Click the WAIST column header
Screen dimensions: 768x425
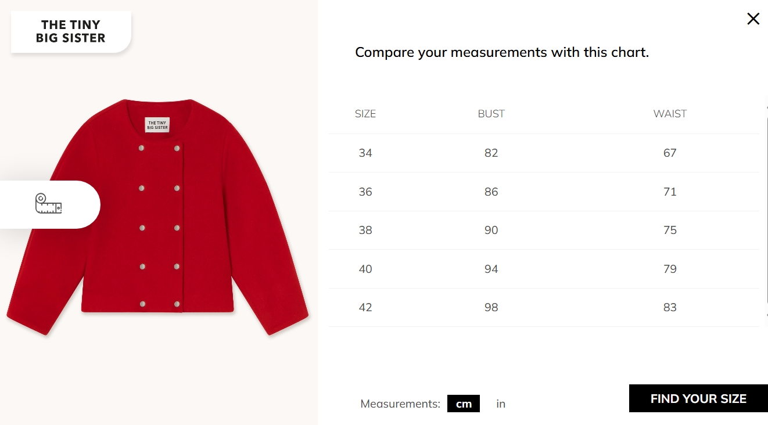(x=670, y=114)
